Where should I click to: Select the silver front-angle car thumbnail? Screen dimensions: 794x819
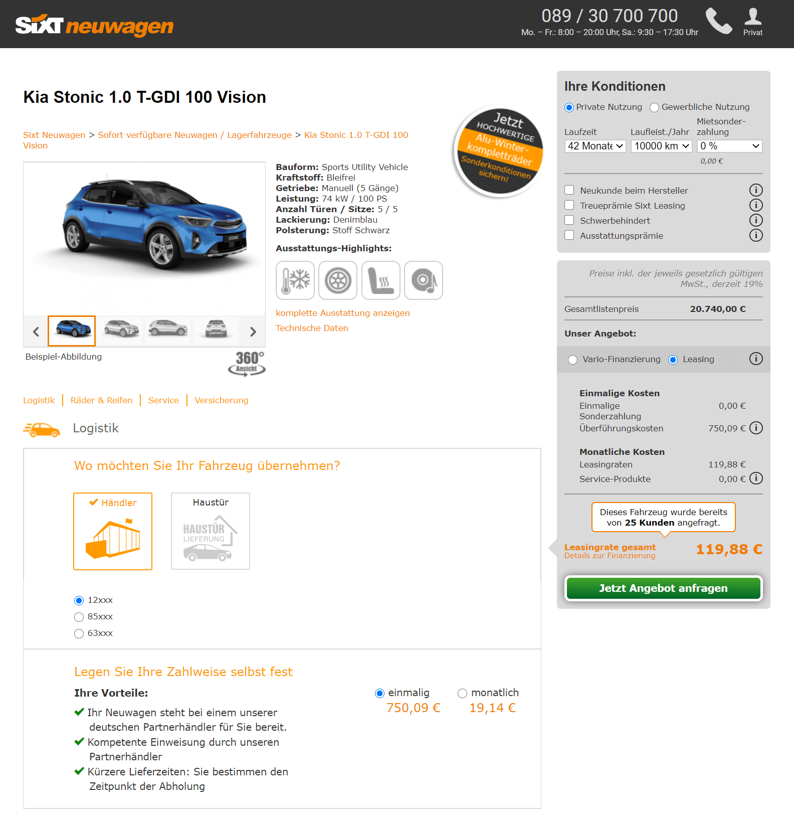pos(121,331)
